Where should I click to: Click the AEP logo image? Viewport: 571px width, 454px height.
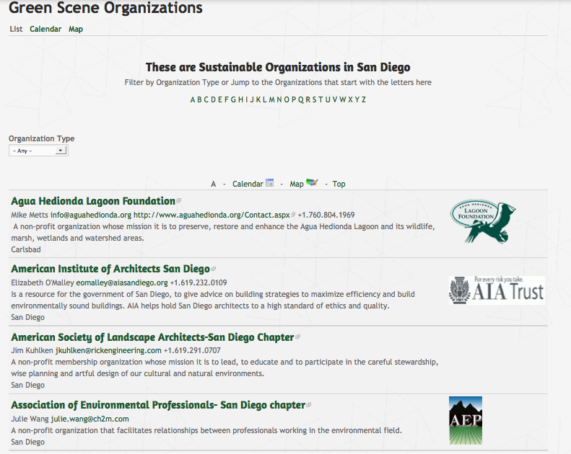[x=465, y=420]
